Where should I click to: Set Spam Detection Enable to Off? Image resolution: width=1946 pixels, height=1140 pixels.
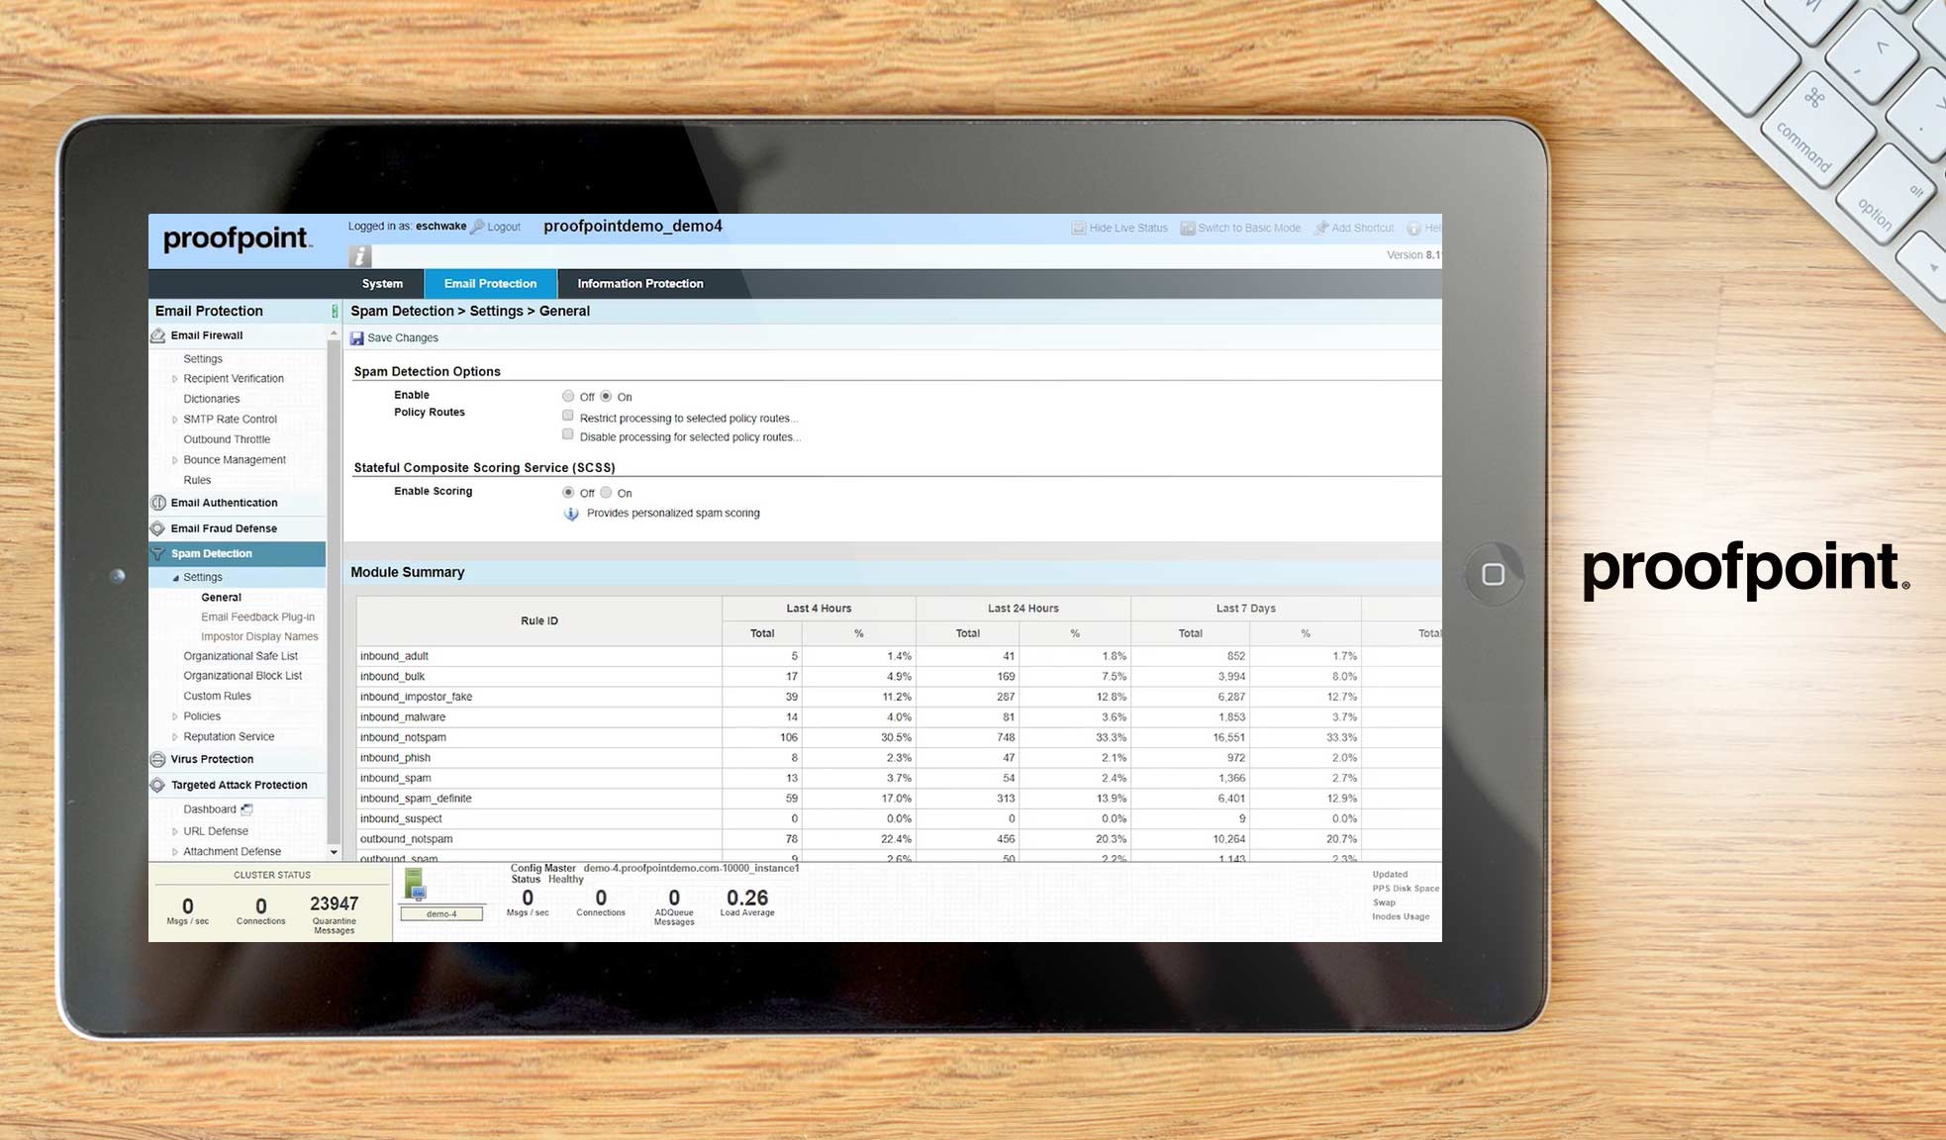point(568,396)
